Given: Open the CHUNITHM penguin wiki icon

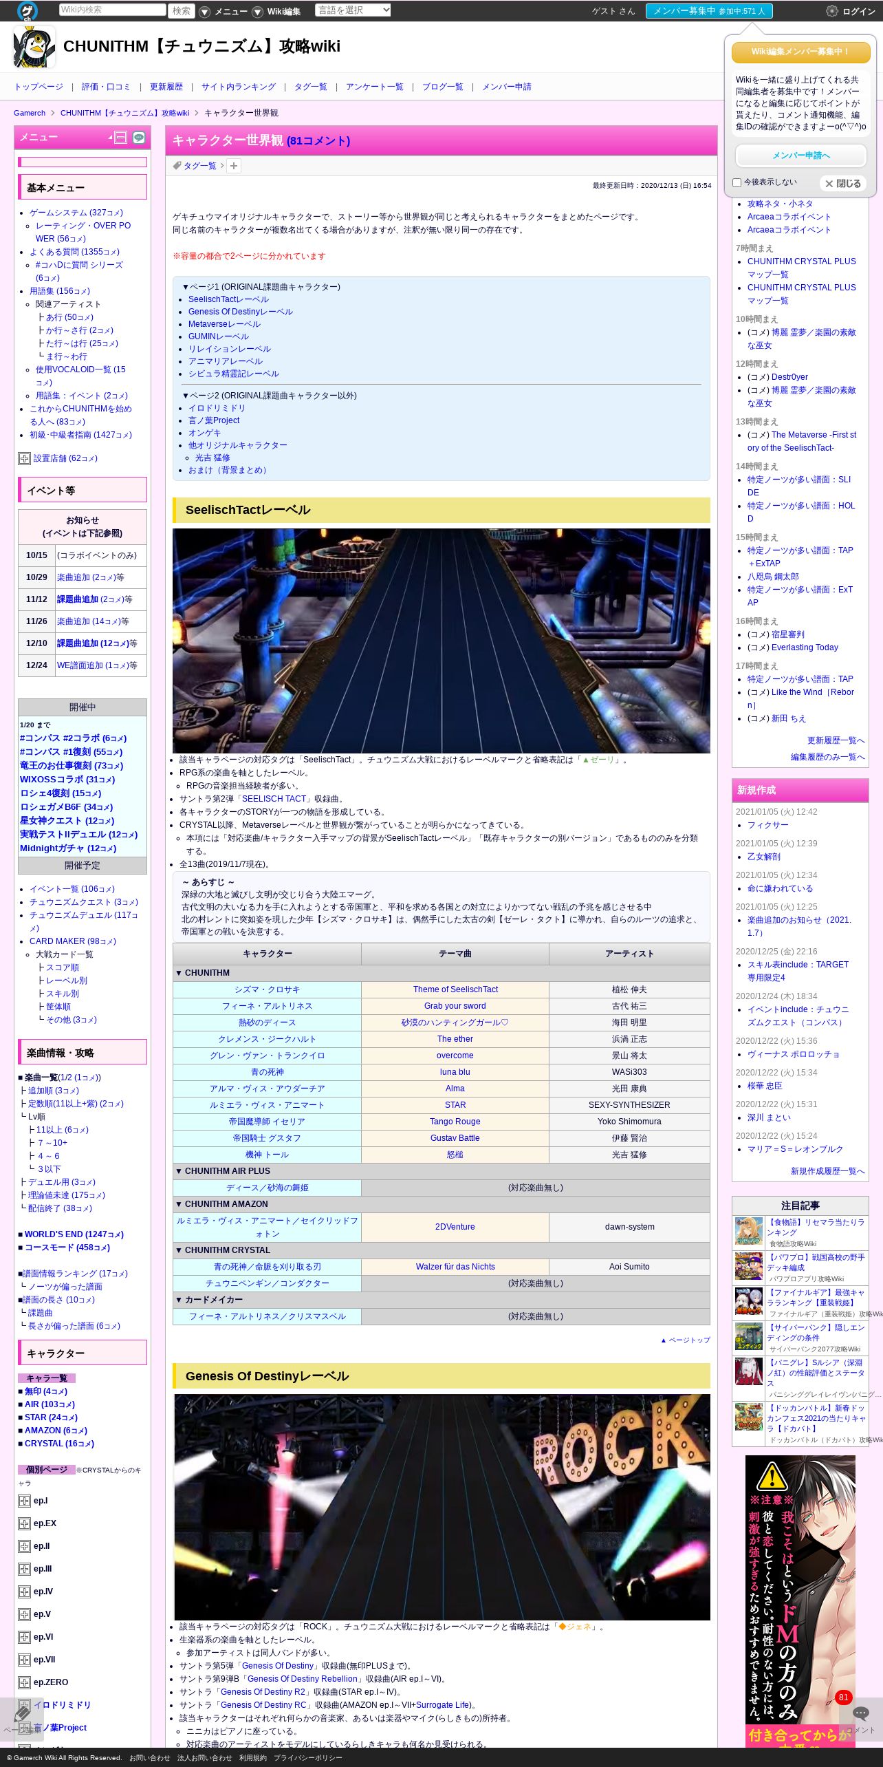Looking at the screenshot, I should (x=34, y=47).
